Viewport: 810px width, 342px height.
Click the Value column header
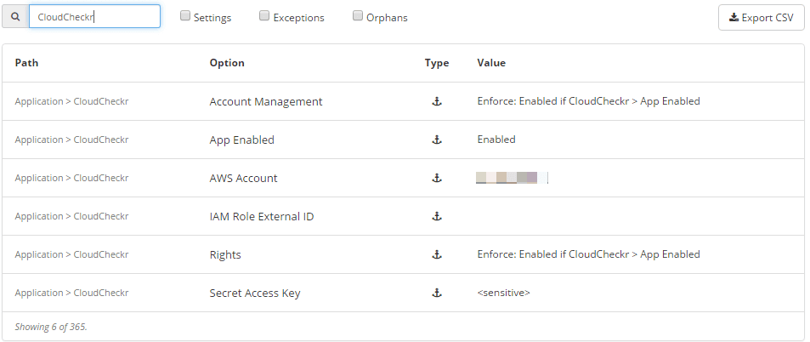tap(491, 63)
